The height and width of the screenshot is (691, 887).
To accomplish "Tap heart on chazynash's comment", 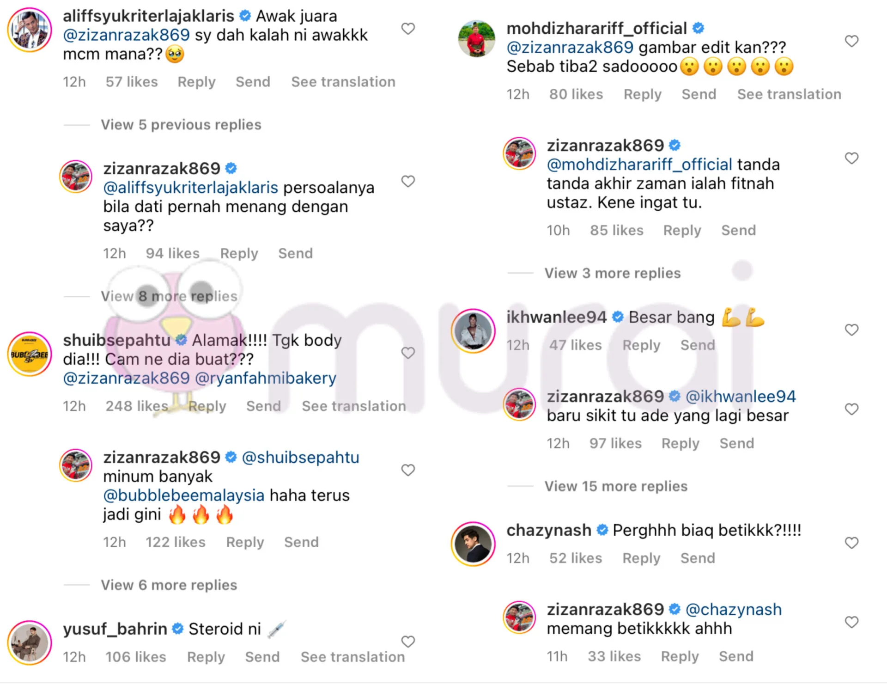I will pyautogui.click(x=851, y=543).
